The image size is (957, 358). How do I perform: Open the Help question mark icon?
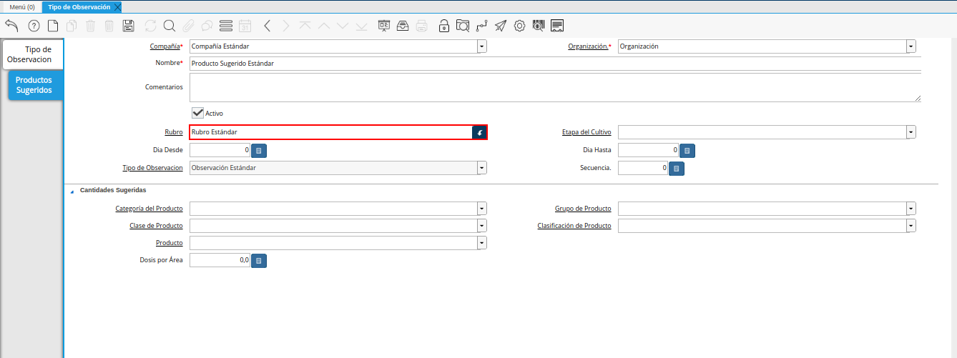click(x=34, y=26)
